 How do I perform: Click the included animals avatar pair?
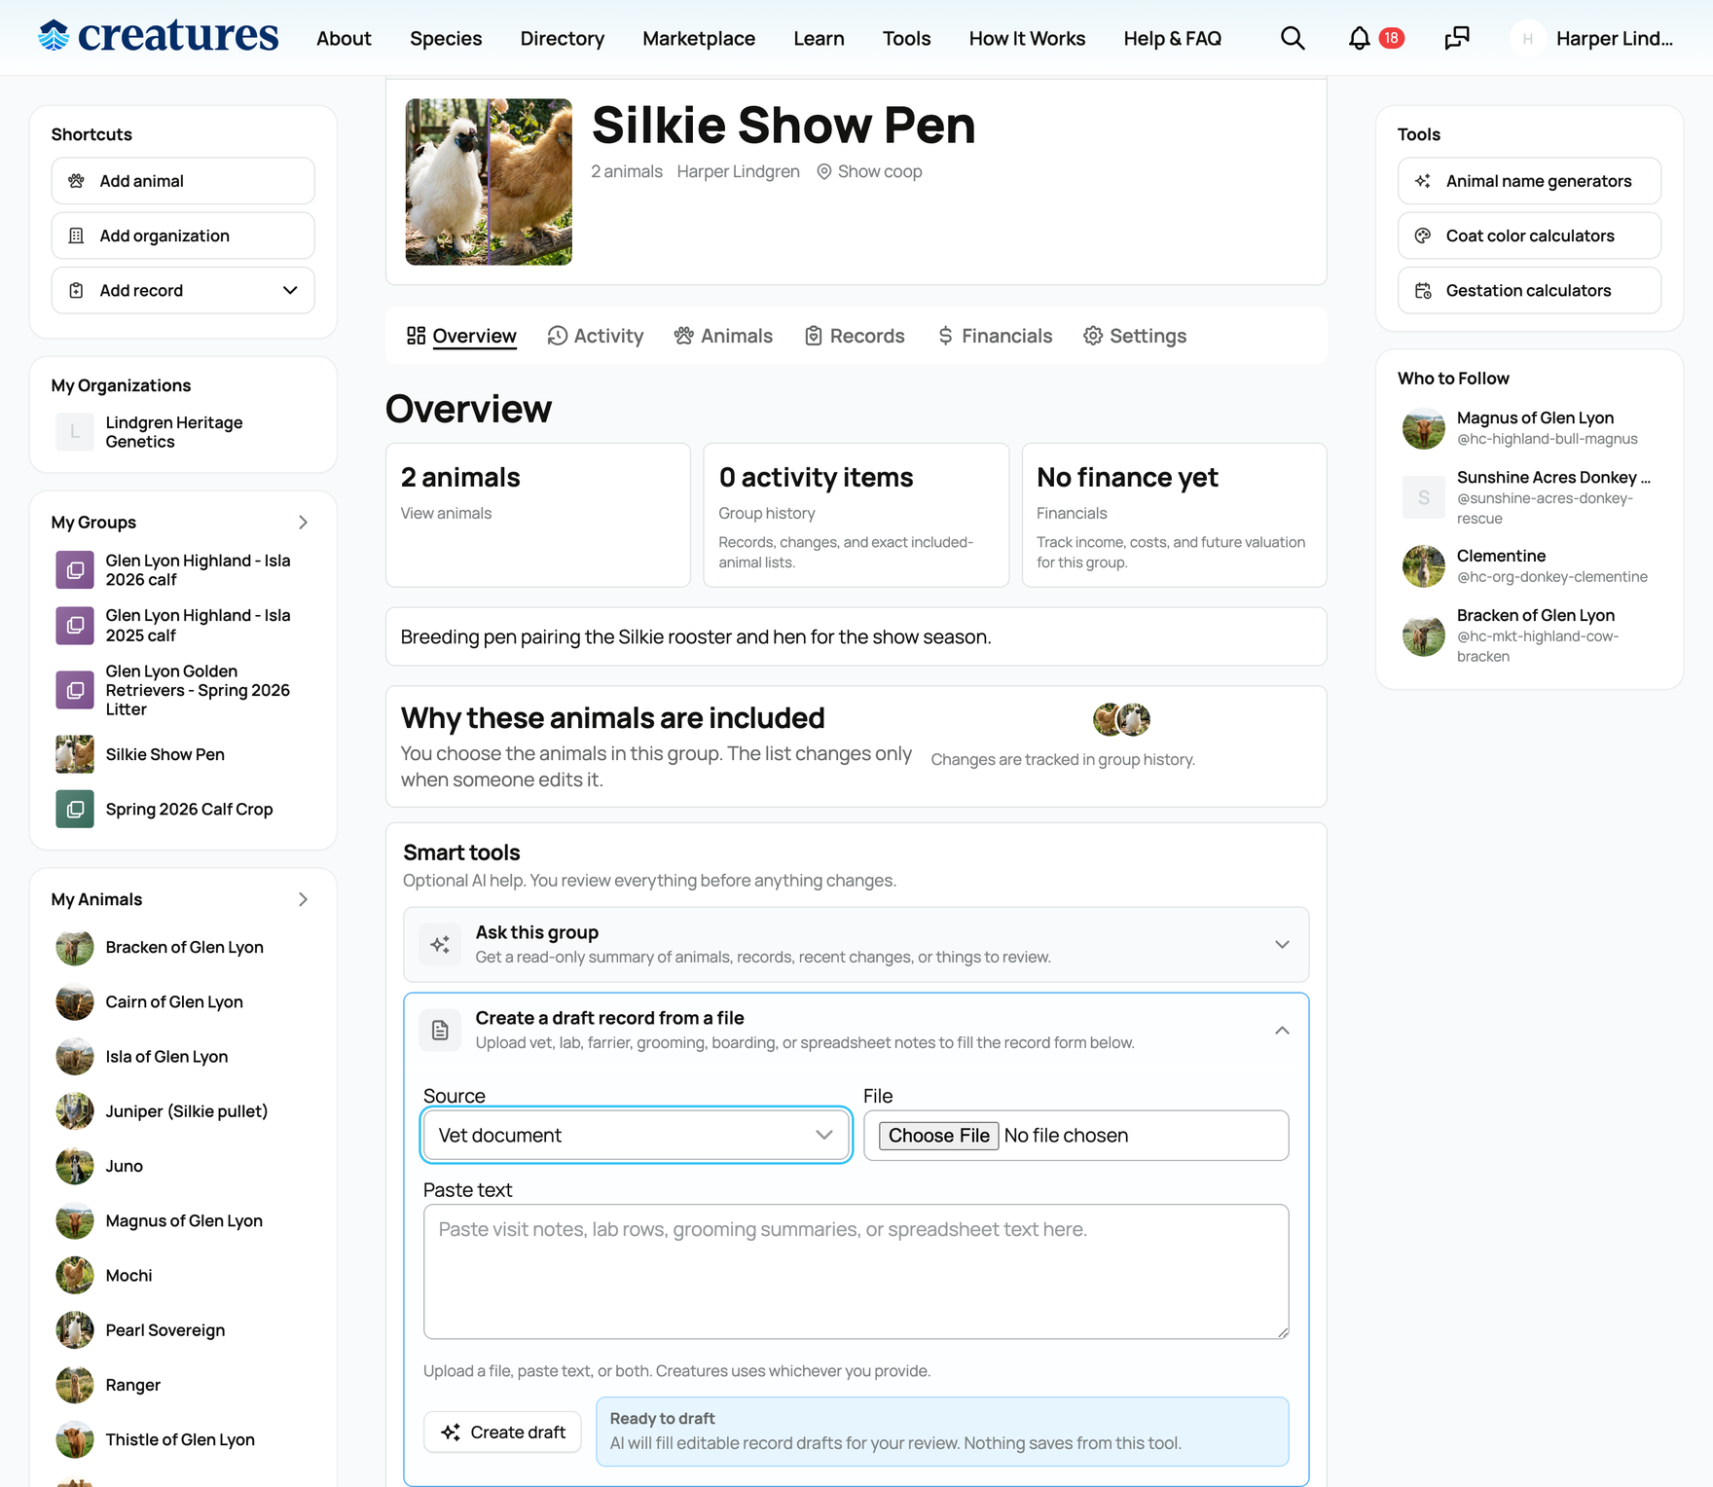point(1121,720)
